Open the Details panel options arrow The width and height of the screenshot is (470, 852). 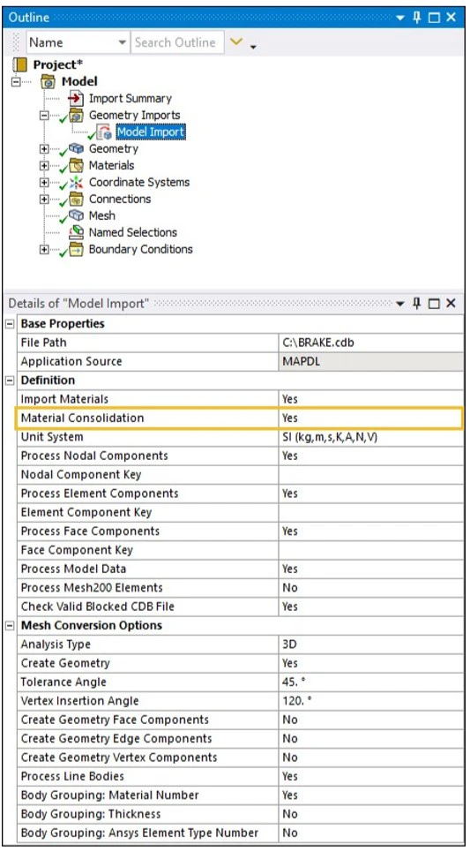[x=400, y=304]
